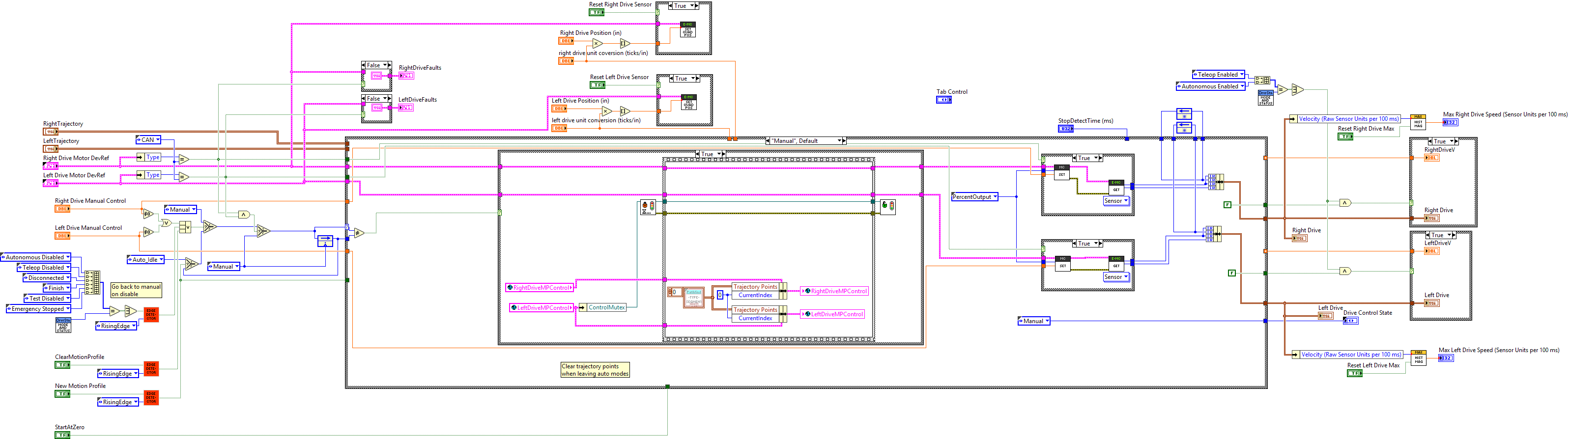
Task: Open the CAN enum constant dropdown
Action: (x=148, y=140)
